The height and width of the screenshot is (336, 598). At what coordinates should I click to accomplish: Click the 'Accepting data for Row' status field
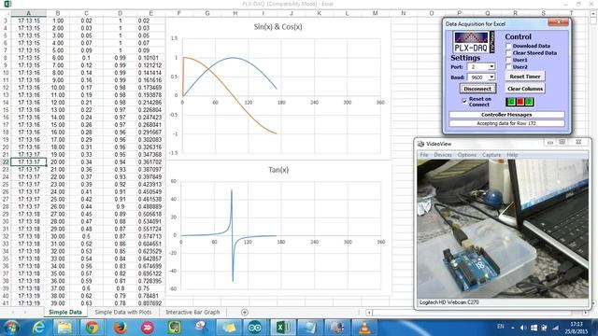tap(506, 123)
